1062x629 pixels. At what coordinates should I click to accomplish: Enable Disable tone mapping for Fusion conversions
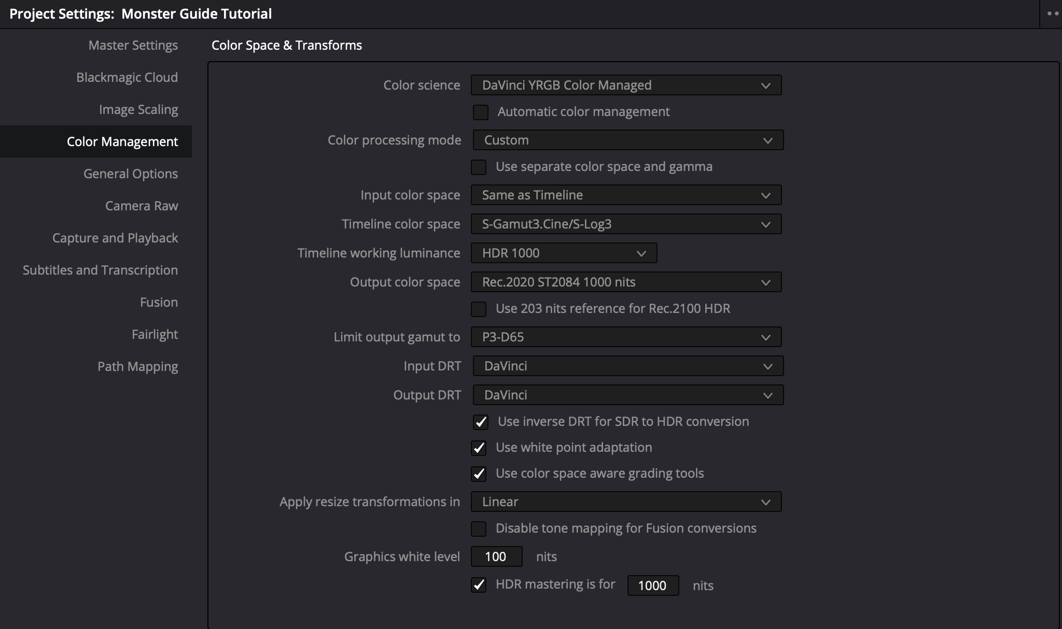coord(479,529)
